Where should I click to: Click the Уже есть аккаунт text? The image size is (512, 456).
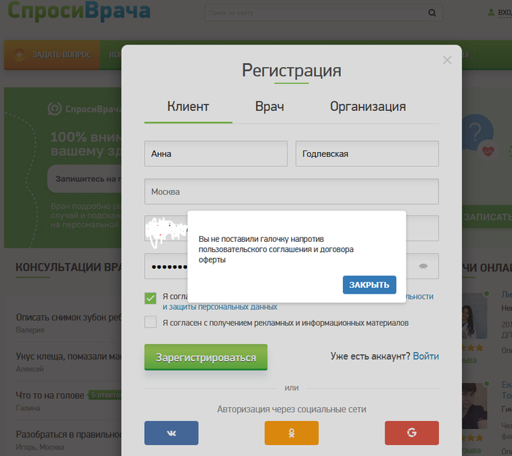pos(370,356)
